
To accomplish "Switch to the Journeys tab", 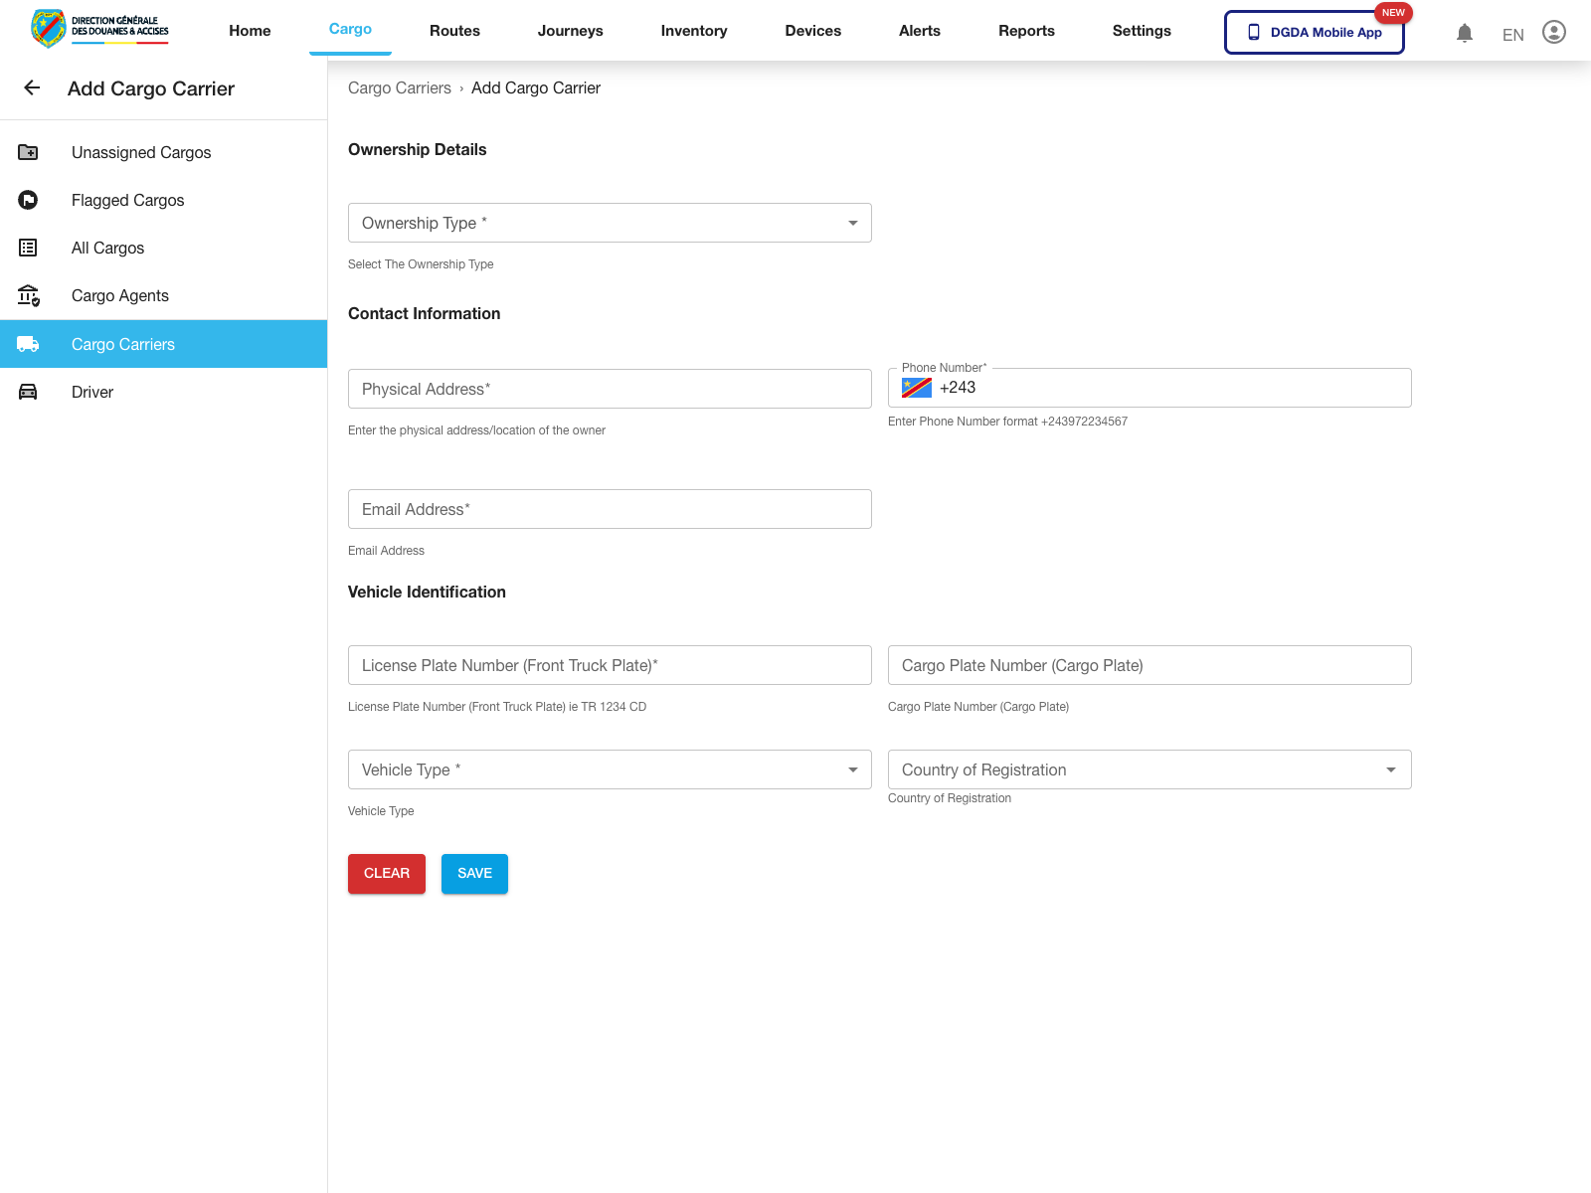I will point(570,31).
